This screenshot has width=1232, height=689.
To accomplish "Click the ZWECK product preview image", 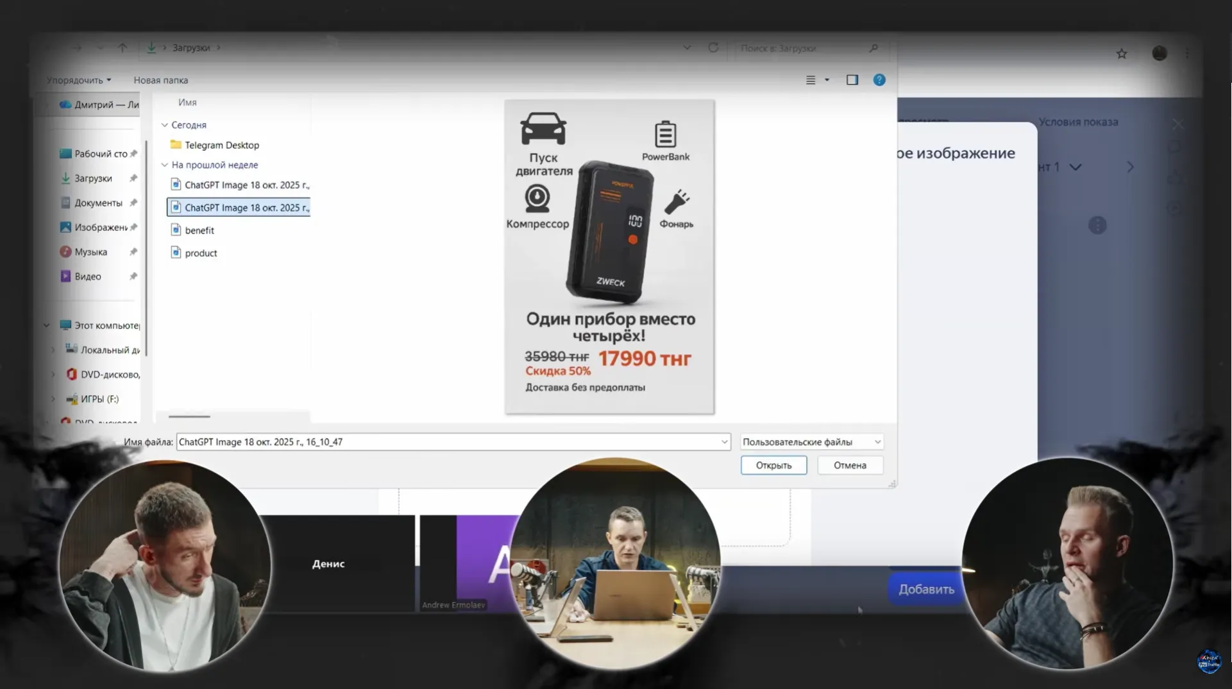I will tap(609, 257).
